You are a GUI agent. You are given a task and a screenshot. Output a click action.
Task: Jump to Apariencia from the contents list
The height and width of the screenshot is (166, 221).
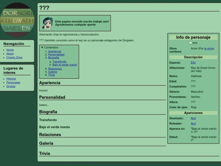(55, 51)
